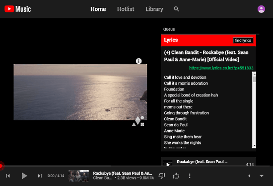Viewport: 273px width, 186px height.
Task: Switch to the Home tab
Action: 98,9
